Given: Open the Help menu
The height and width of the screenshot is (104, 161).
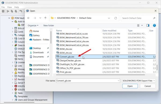Looking at the screenshot, I should point(17,7).
